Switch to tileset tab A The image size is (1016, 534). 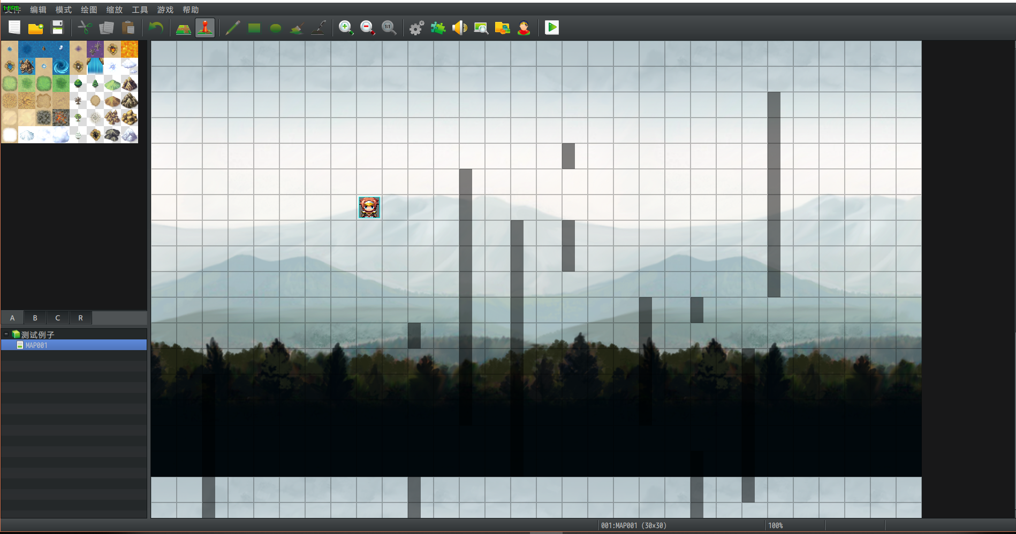pyautogui.click(x=12, y=318)
